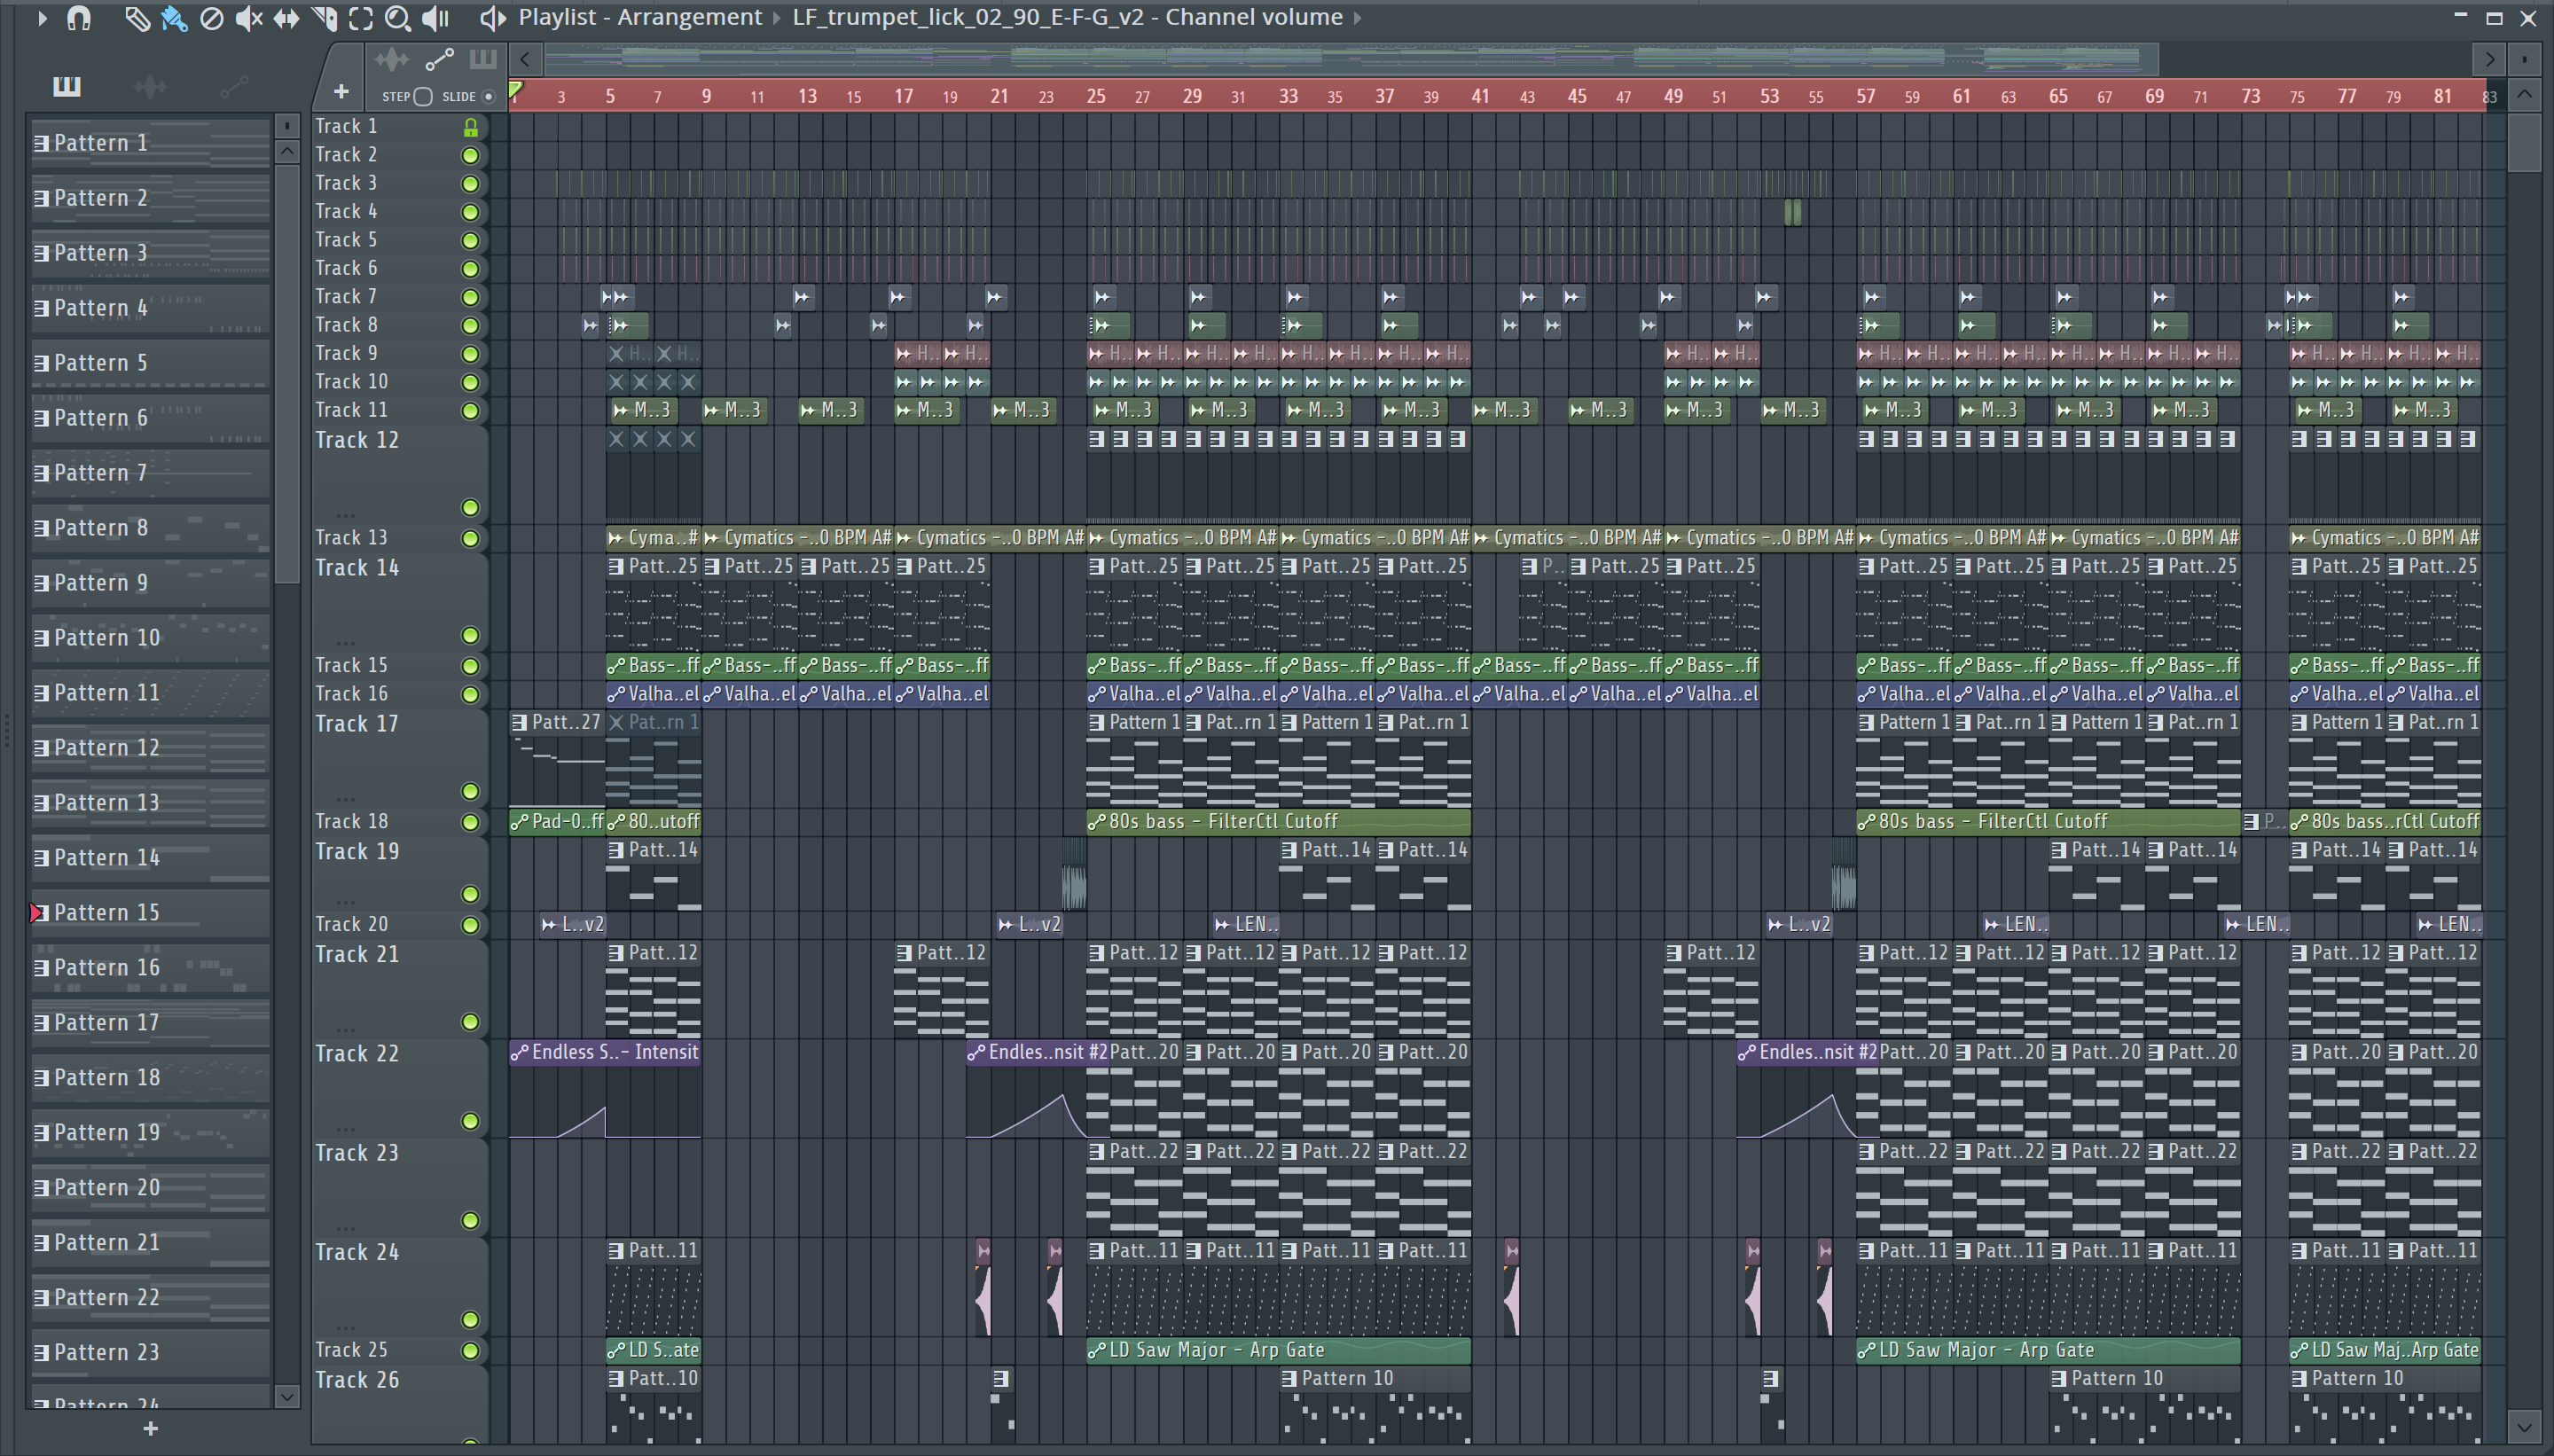Viewport: 2554px width, 1456px height.
Task: Select Pattern 20 in the picker
Action: pos(150,1188)
